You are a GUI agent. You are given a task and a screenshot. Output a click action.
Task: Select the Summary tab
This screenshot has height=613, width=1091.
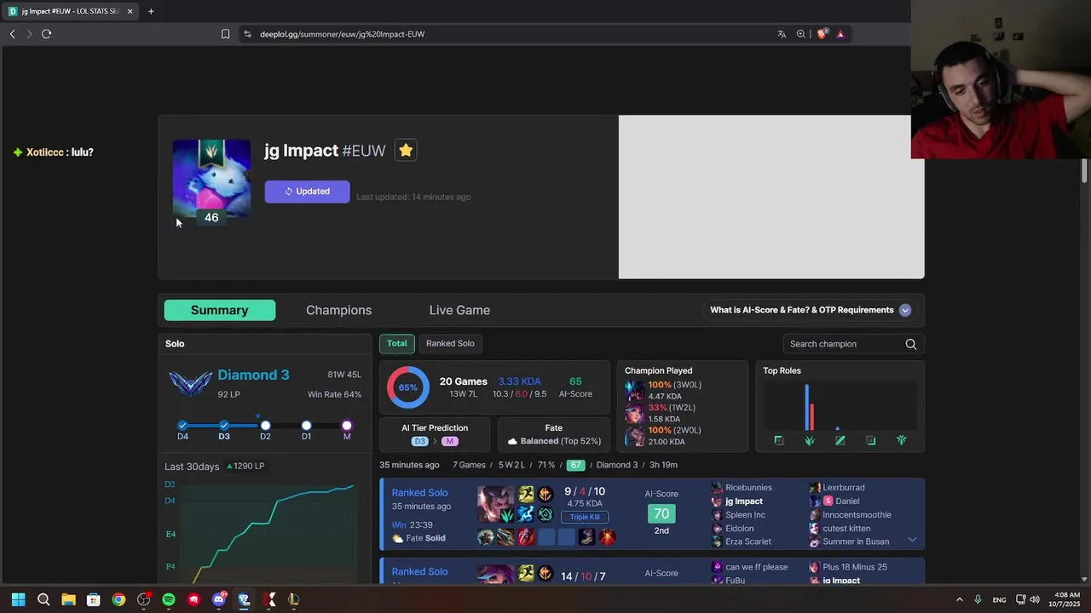click(220, 310)
